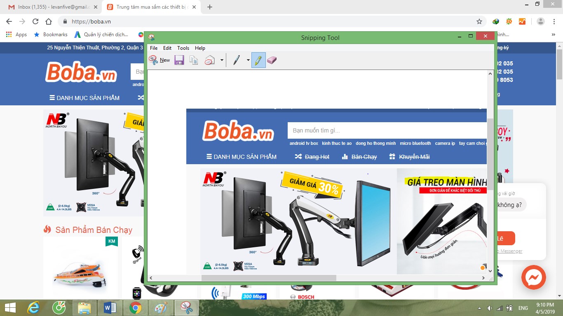
Task: Select the pink Eraser tool
Action: (x=272, y=60)
